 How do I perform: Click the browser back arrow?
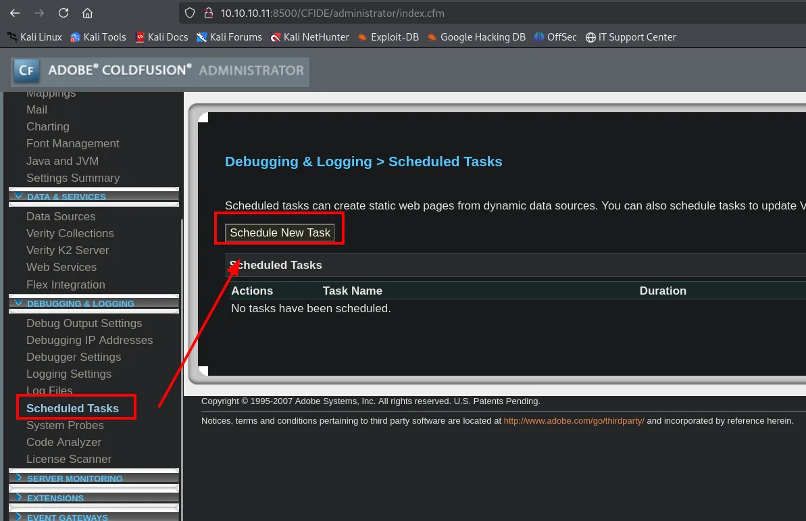pyautogui.click(x=15, y=13)
